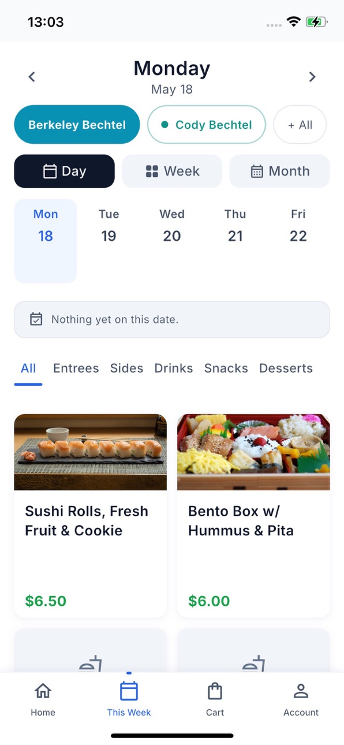The image size is (344, 745).
Task: Open the Account profile icon
Action: [x=301, y=691]
